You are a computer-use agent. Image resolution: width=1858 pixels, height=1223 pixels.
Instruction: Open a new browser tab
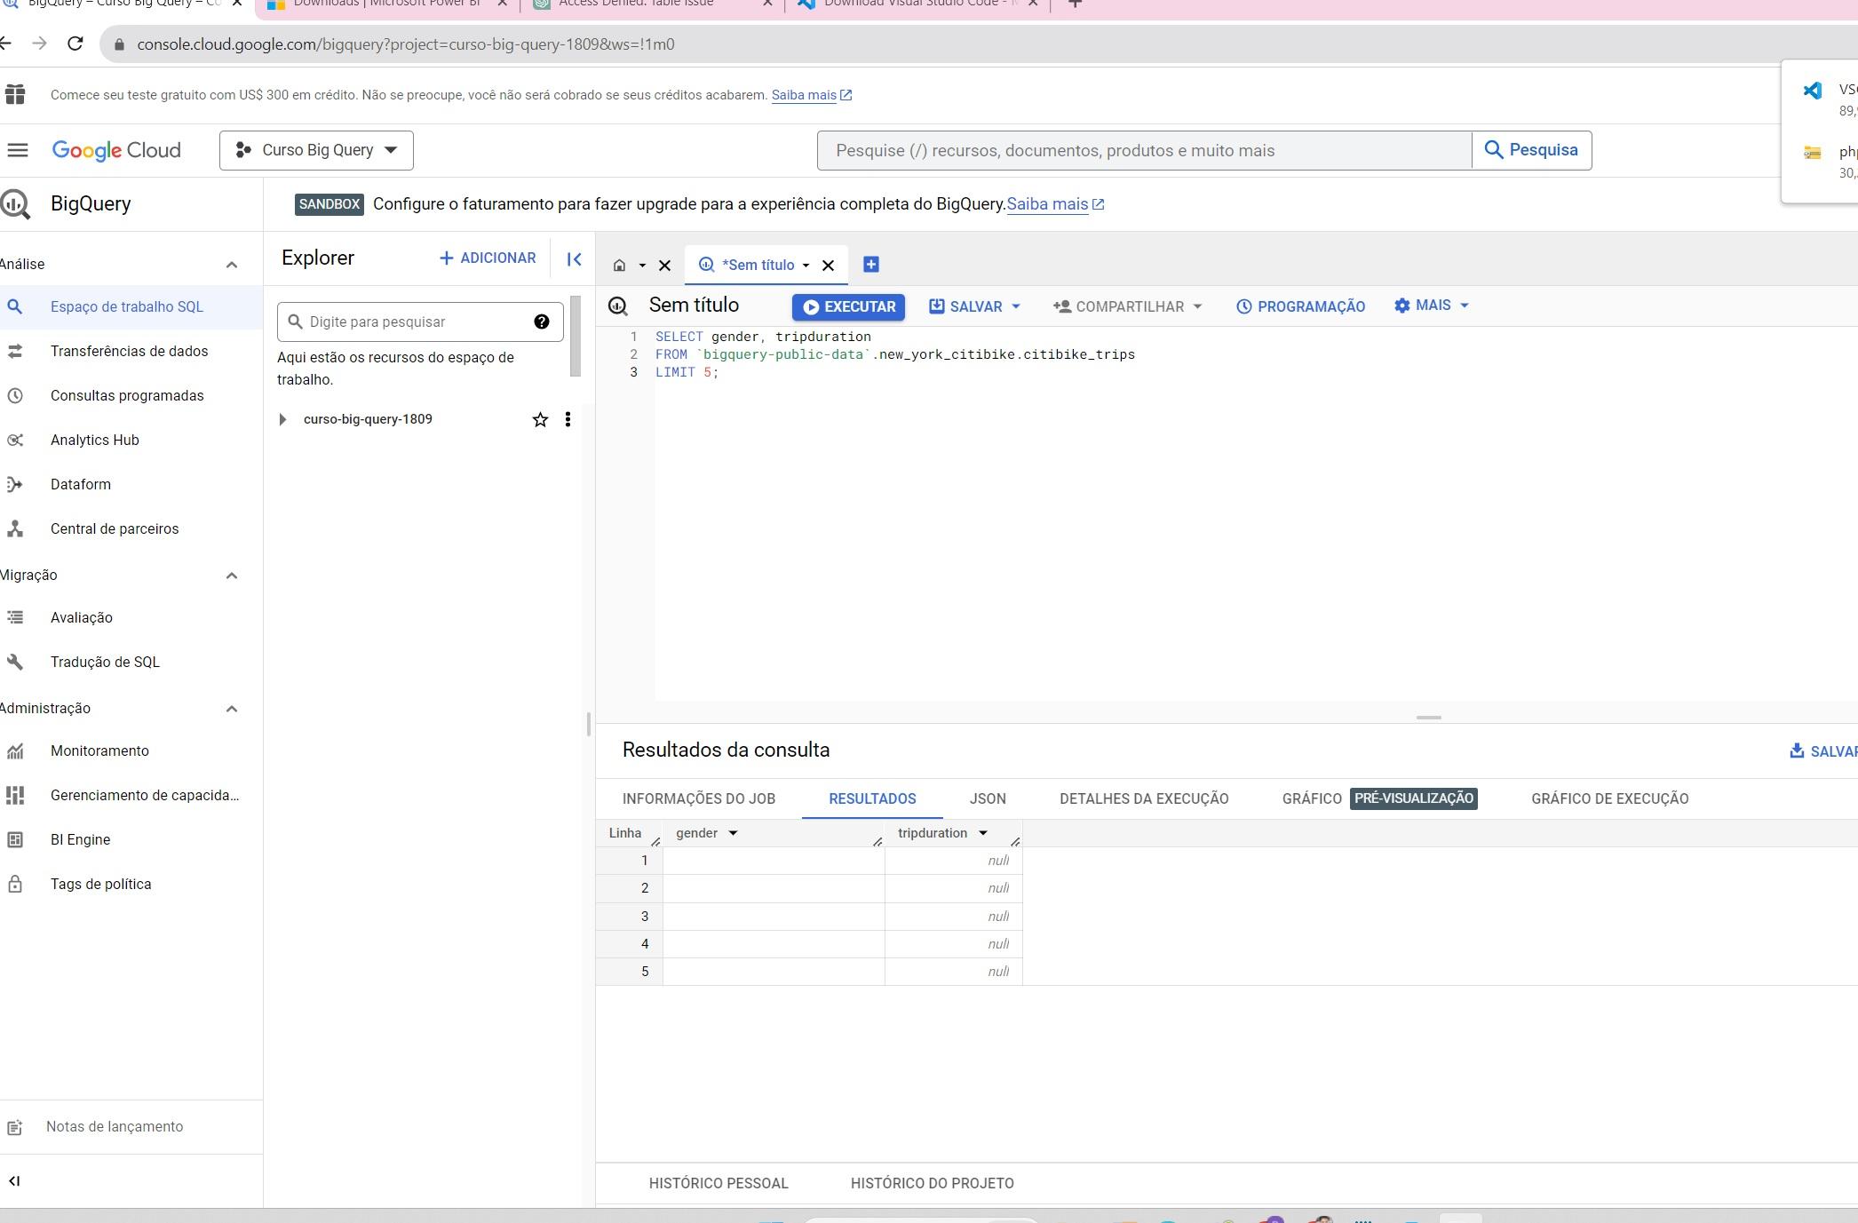pos(1075,4)
